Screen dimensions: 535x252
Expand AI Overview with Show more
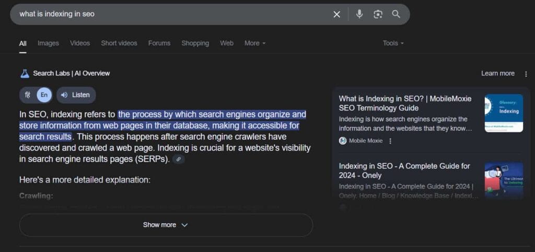coord(166,225)
